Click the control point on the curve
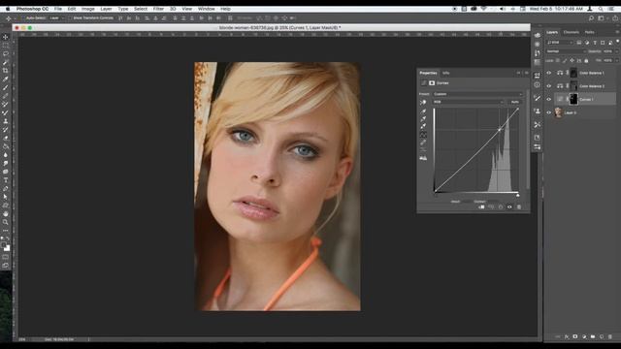Viewport: 621px width, 349px height. point(500,130)
